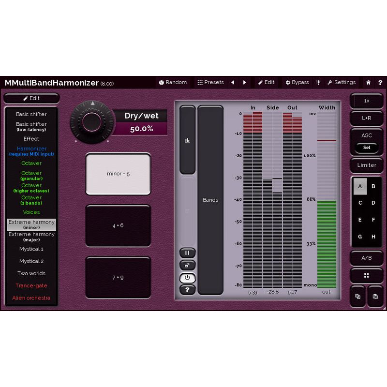The height and width of the screenshot is (387, 387).
Task: Choose the Mystical 2 preset
Action: tap(31, 261)
